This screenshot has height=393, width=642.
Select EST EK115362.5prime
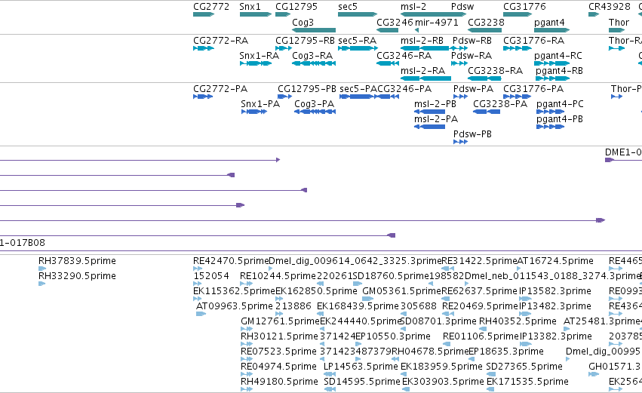pos(234,291)
